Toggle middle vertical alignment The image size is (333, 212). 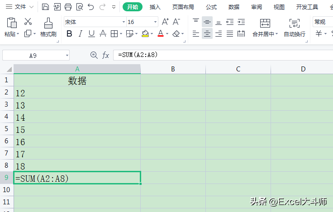[x=207, y=22]
